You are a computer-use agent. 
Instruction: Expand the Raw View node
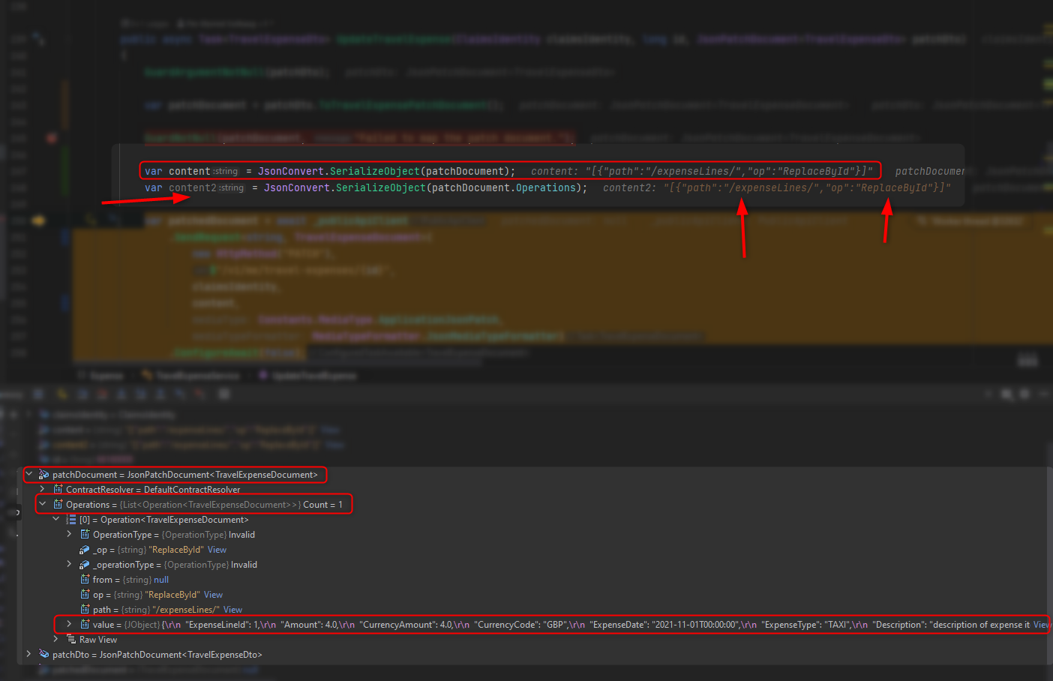coord(56,639)
